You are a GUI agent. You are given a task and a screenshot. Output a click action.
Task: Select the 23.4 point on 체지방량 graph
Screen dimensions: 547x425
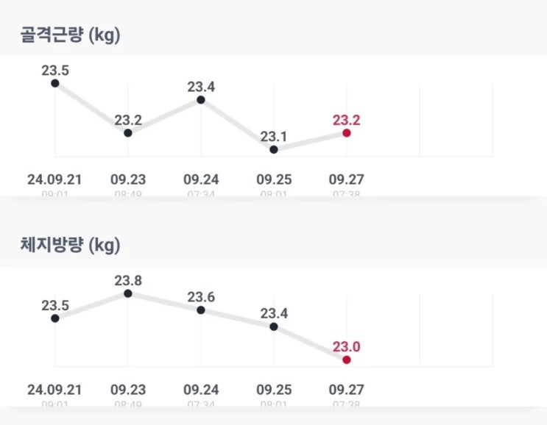tap(274, 326)
